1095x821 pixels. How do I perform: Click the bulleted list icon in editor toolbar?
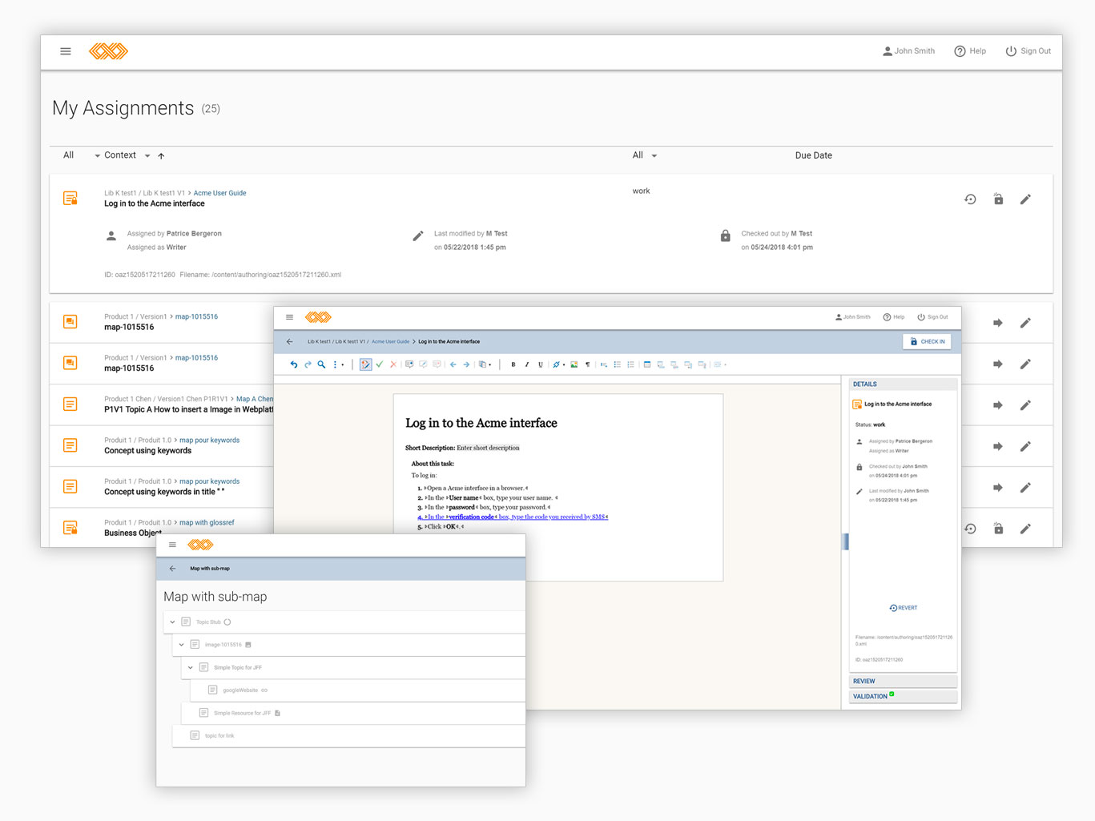click(618, 364)
